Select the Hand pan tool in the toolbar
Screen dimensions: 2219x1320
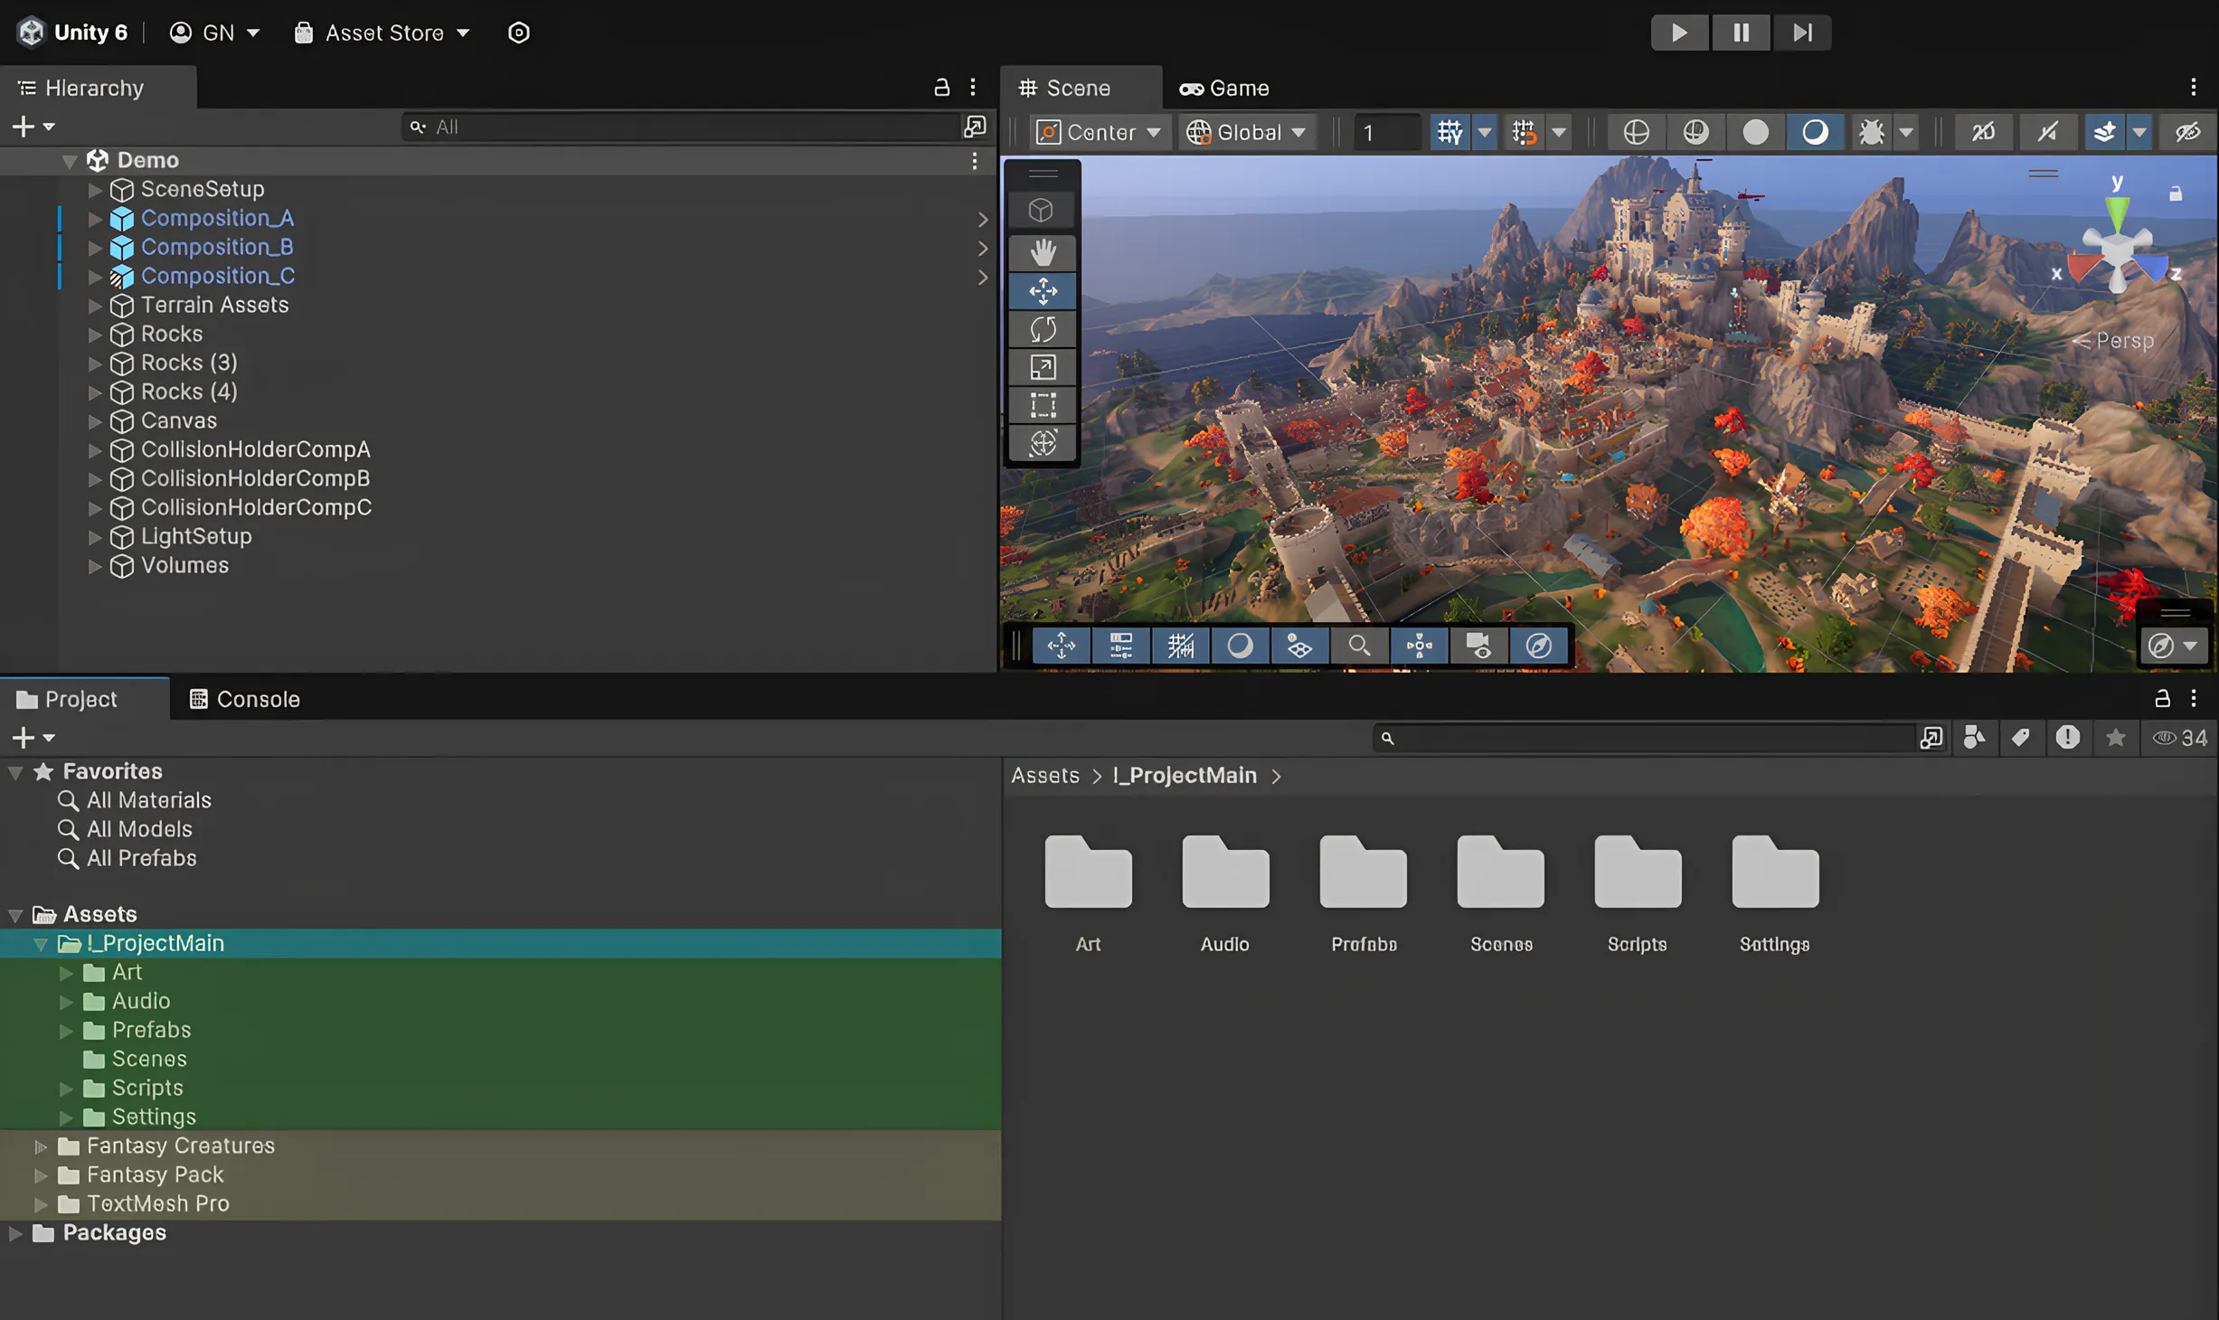pos(1042,253)
